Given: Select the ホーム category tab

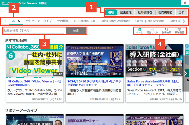Looking at the screenshot, I should pyautogui.click(x=16, y=21).
